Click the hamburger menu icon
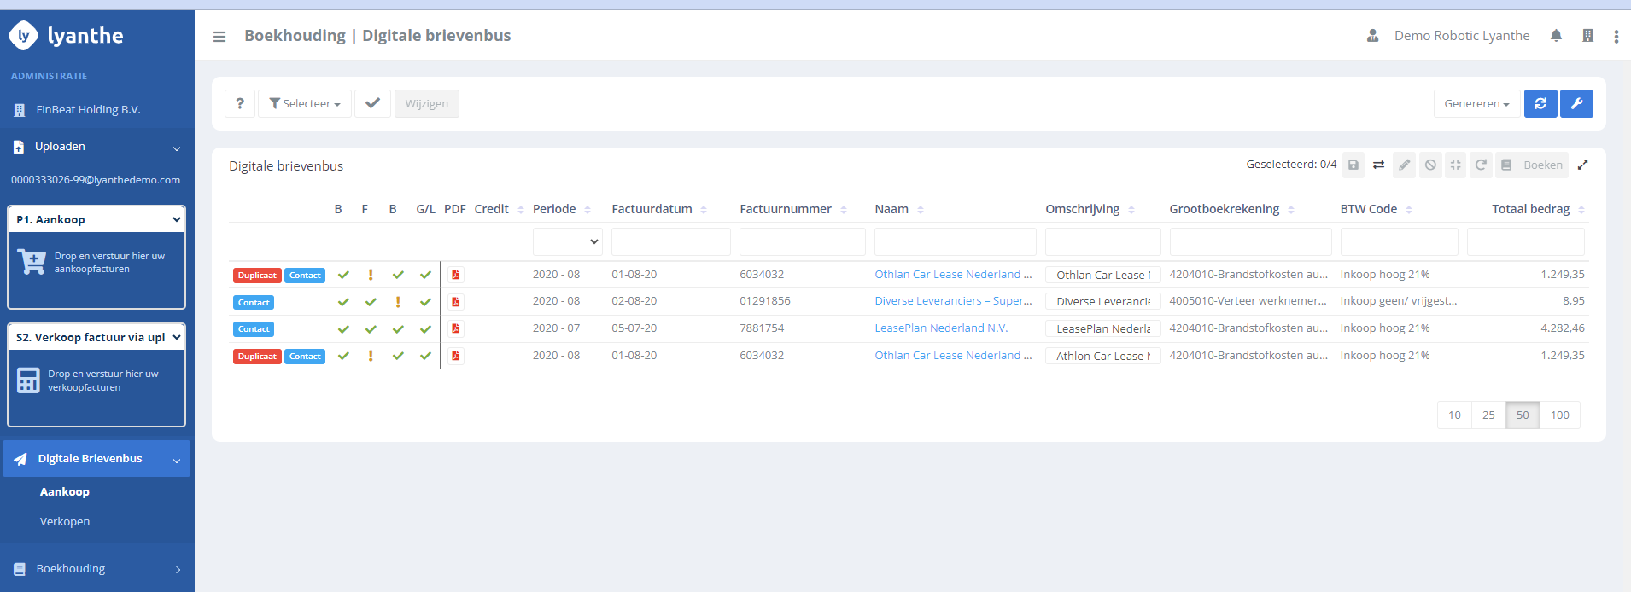This screenshot has height=592, width=1631. coord(219,37)
